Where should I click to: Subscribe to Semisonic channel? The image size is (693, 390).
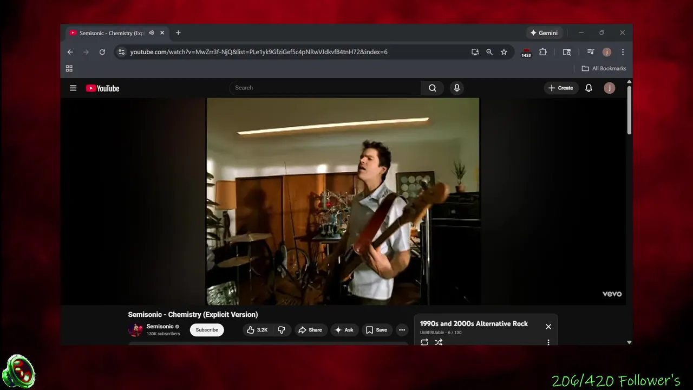coord(207,330)
